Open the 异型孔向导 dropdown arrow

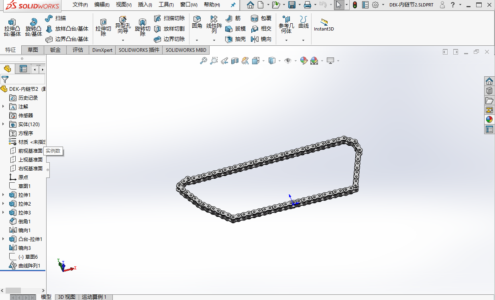pyautogui.click(x=122, y=40)
